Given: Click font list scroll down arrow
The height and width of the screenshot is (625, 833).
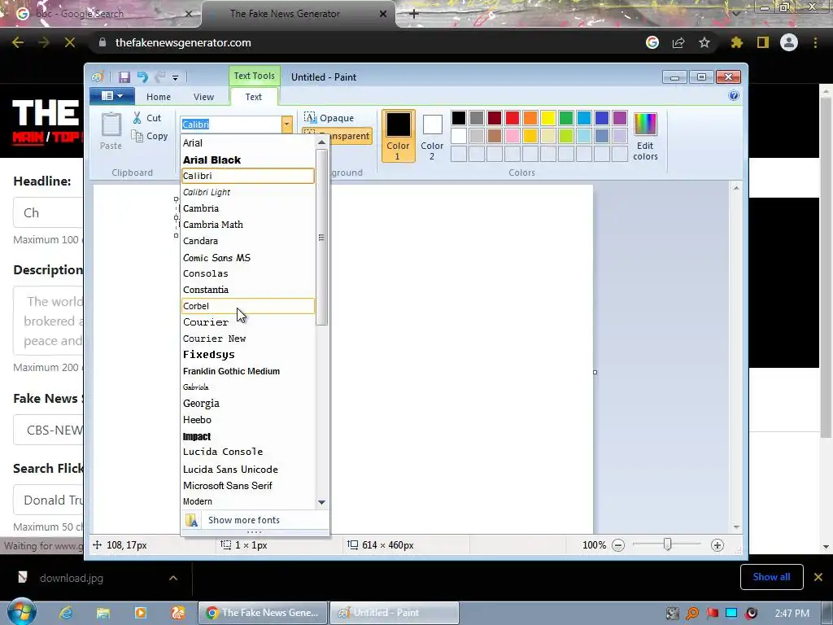Looking at the screenshot, I should coord(321,502).
